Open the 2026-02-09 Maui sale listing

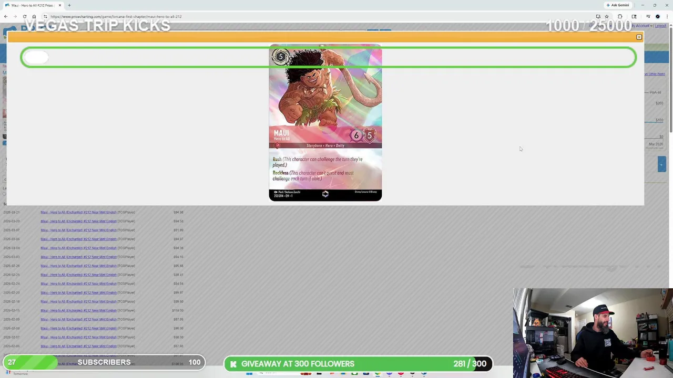(x=78, y=319)
